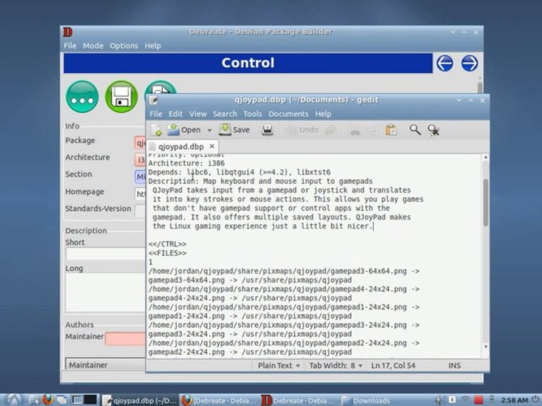Open gedit File menu

tap(156, 114)
